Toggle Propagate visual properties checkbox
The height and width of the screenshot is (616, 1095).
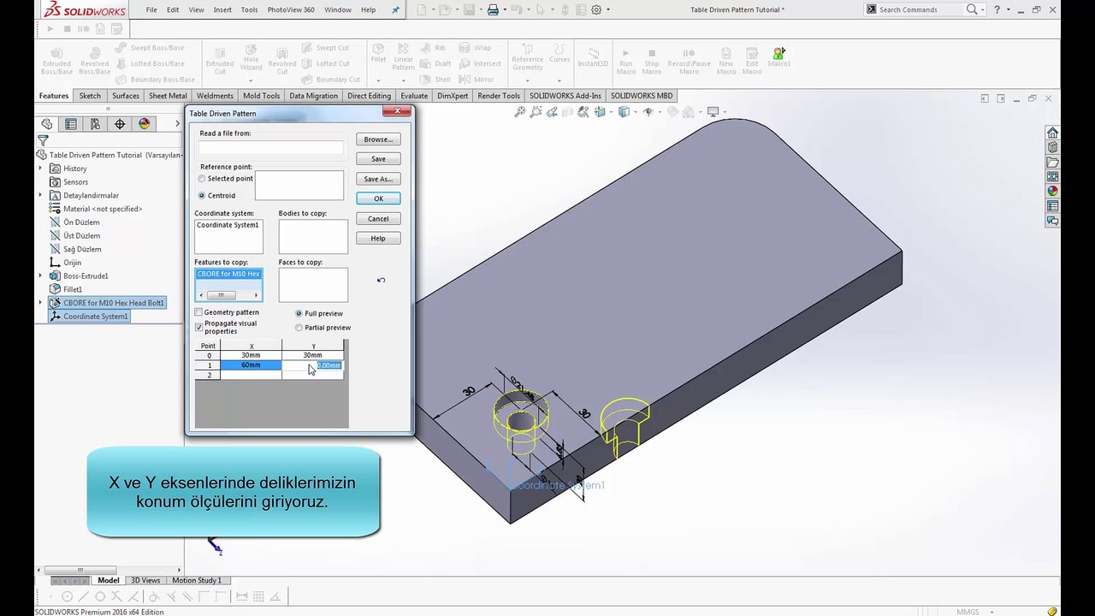pyautogui.click(x=198, y=327)
